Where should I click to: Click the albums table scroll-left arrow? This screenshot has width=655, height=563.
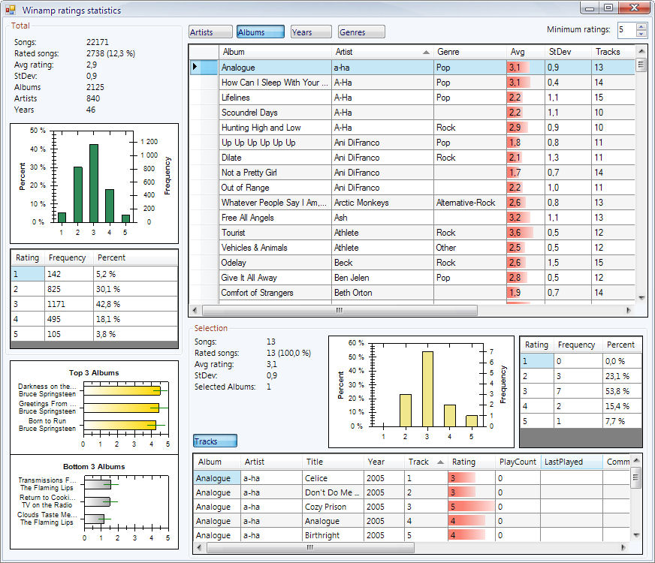[195, 311]
